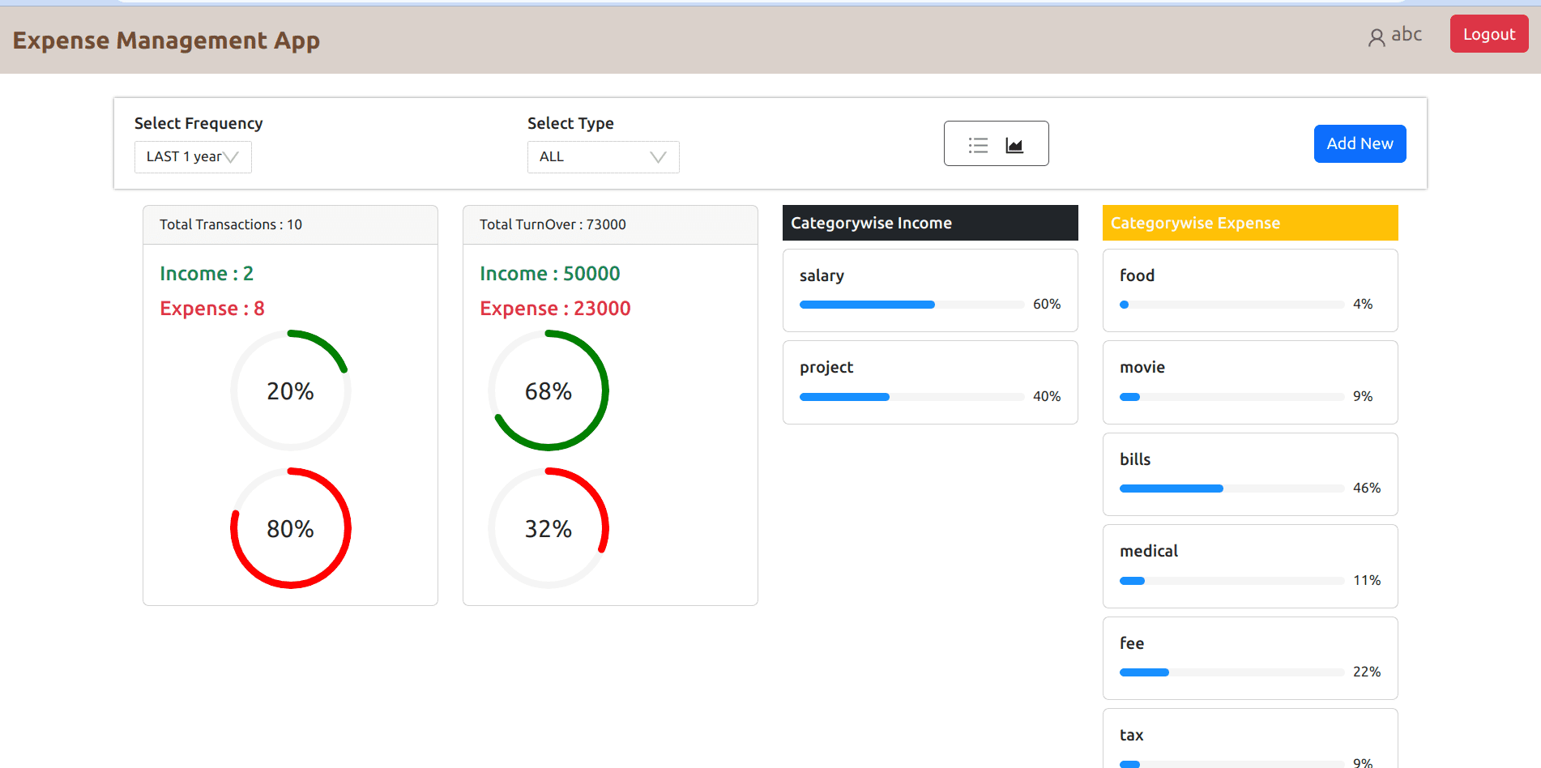Open the Expense Management App title
The width and height of the screenshot is (1541, 768).
166,41
